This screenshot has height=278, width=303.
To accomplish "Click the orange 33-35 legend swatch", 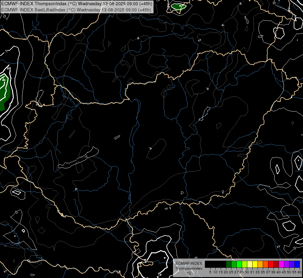I will coord(260,264).
